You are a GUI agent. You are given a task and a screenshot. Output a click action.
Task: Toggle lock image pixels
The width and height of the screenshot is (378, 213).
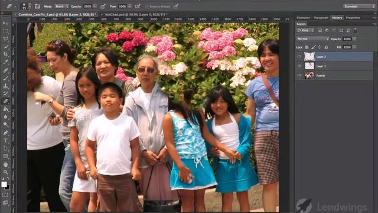313,47
